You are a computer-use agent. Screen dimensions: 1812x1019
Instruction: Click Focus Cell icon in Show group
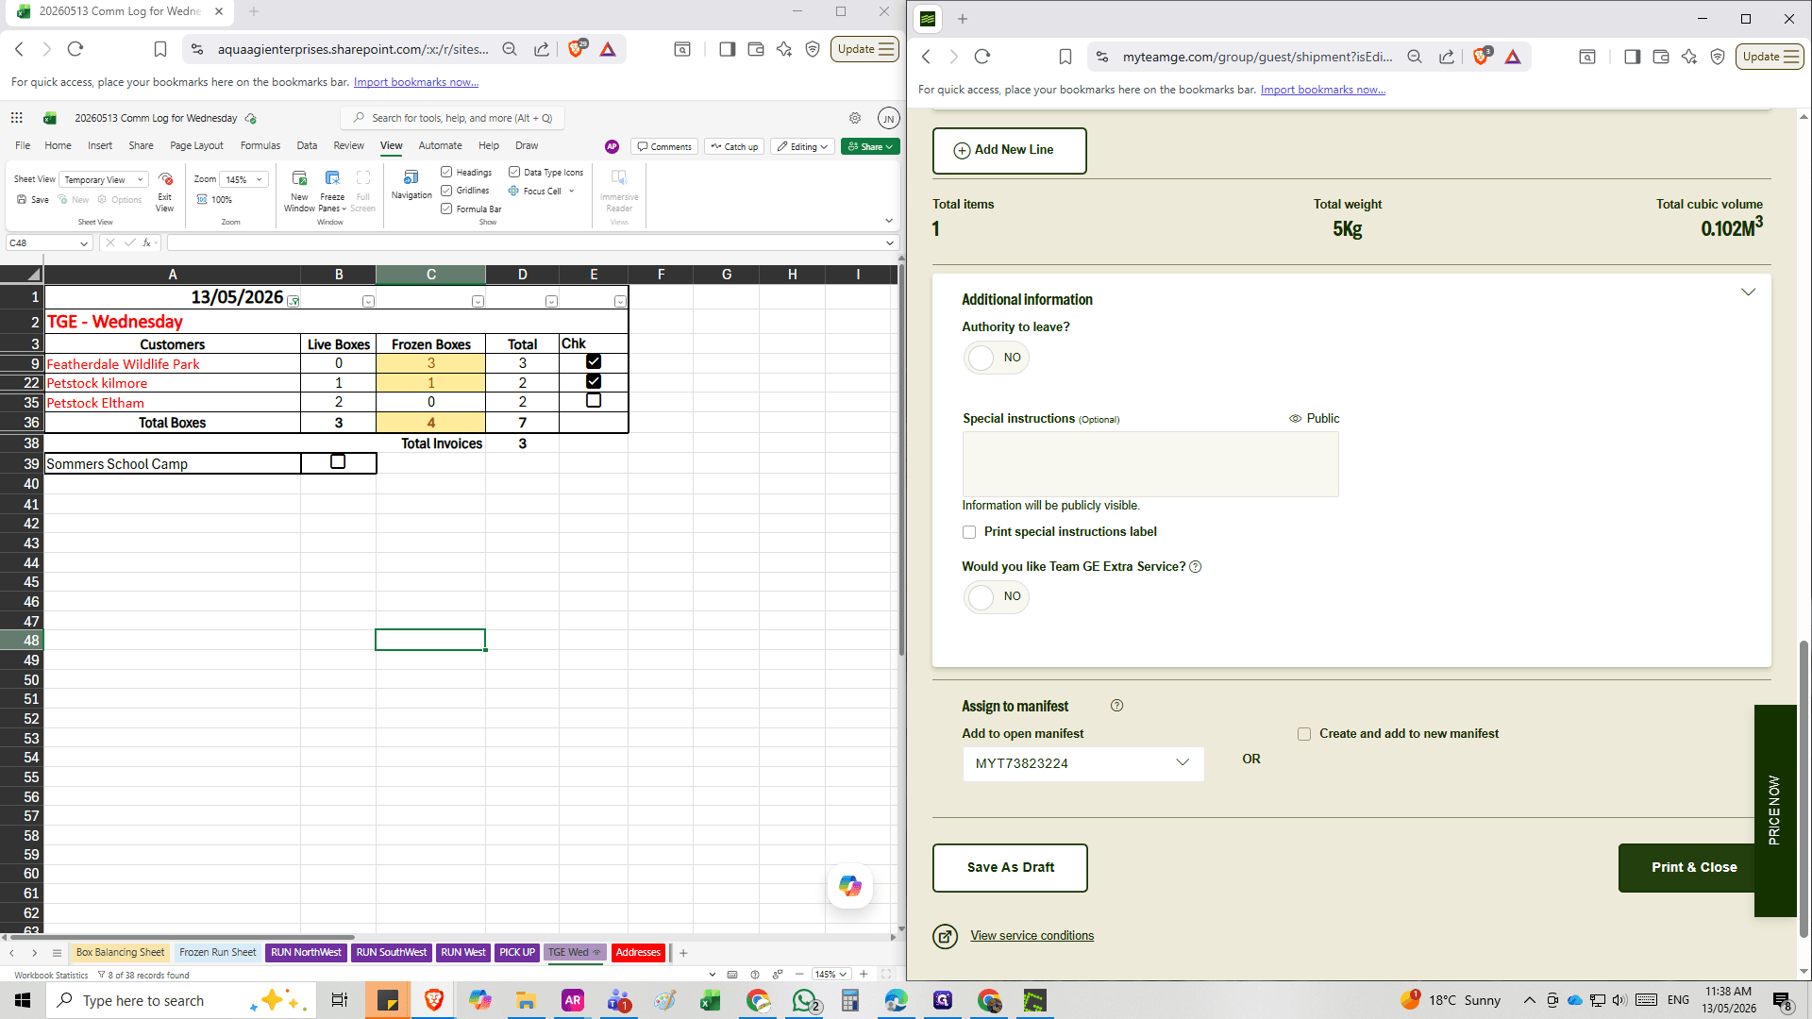click(x=513, y=191)
